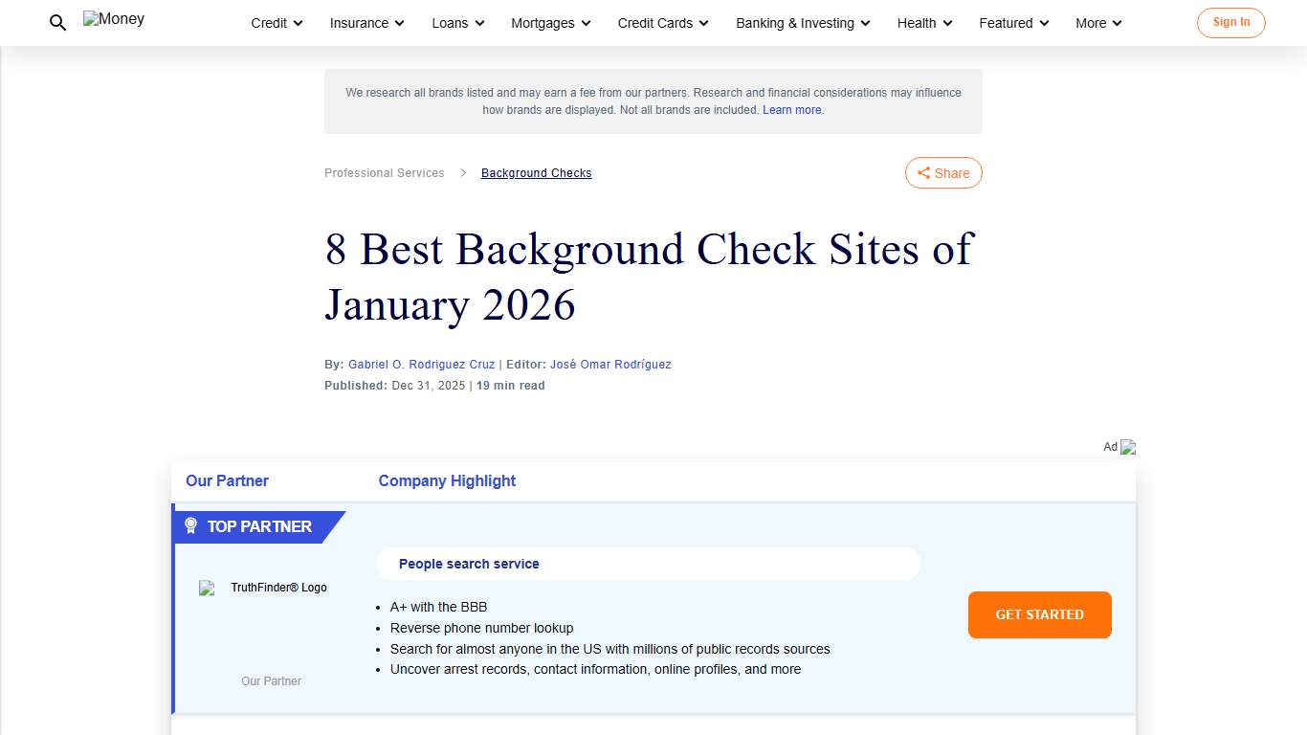Click the Share icon next to Share text

point(924,172)
